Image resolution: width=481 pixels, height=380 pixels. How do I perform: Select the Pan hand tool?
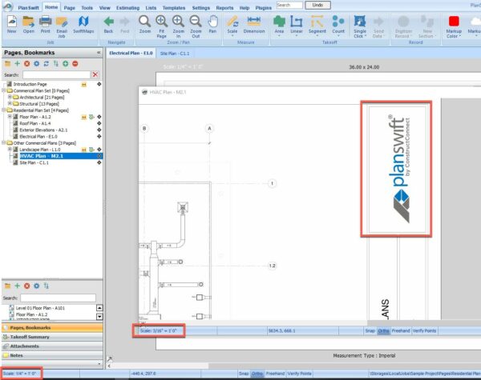[212, 24]
